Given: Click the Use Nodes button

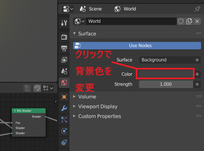Looking at the screenshot, I should (137, 45).
